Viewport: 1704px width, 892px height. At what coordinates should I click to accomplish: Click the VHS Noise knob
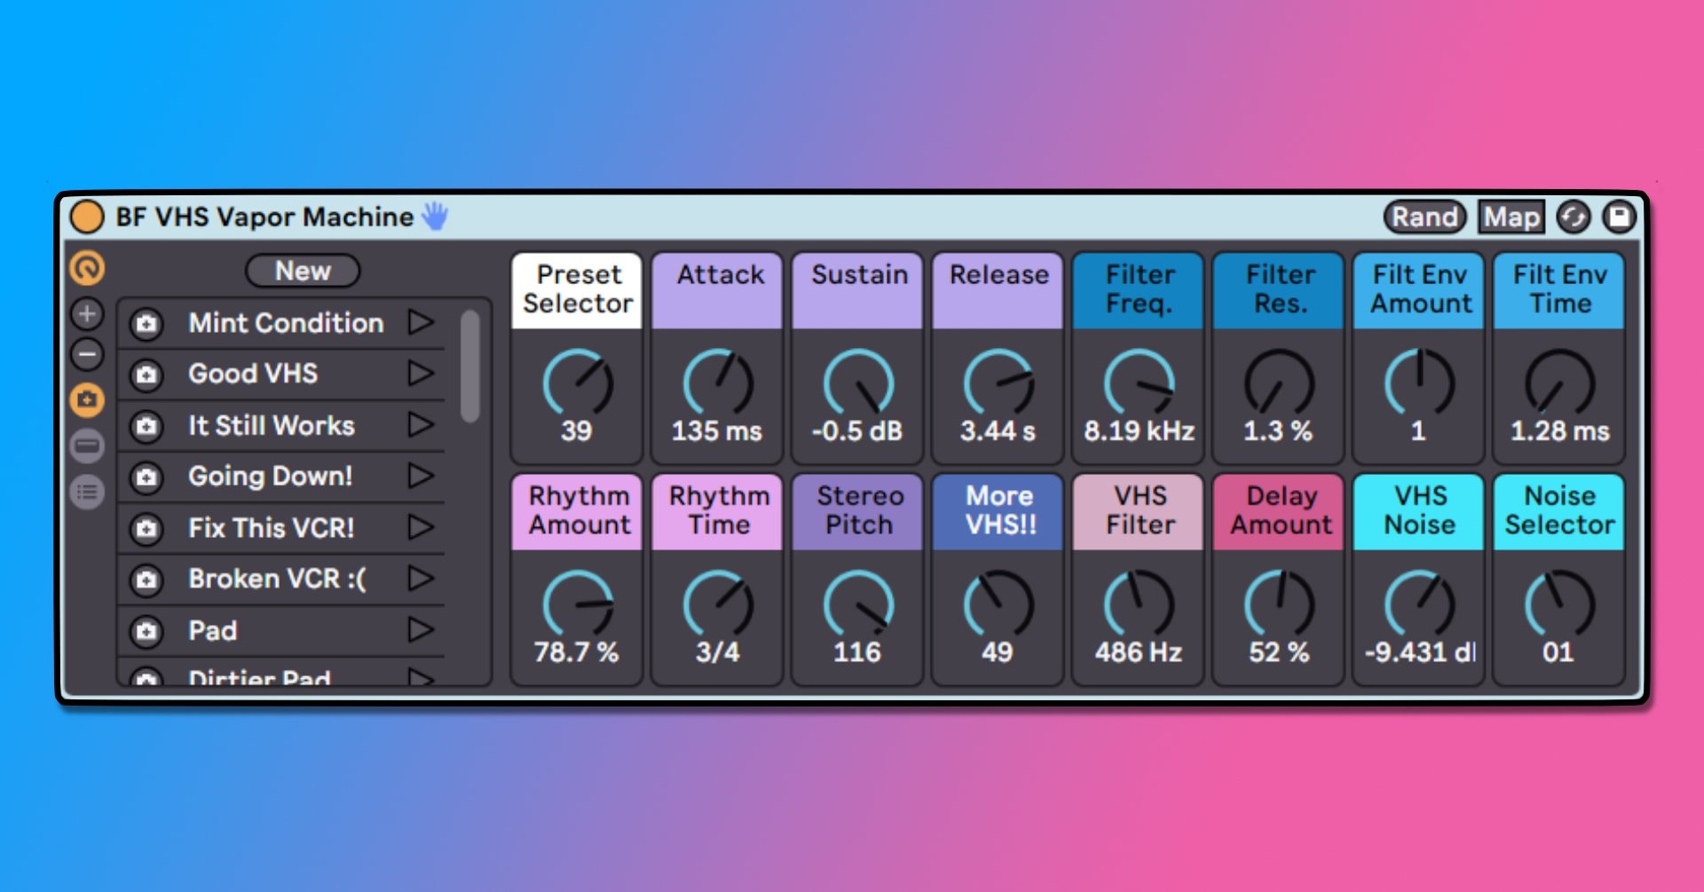1419,604
